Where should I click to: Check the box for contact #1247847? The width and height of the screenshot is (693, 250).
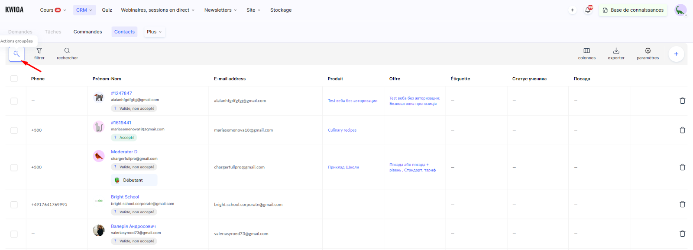[x=14, y=101]
